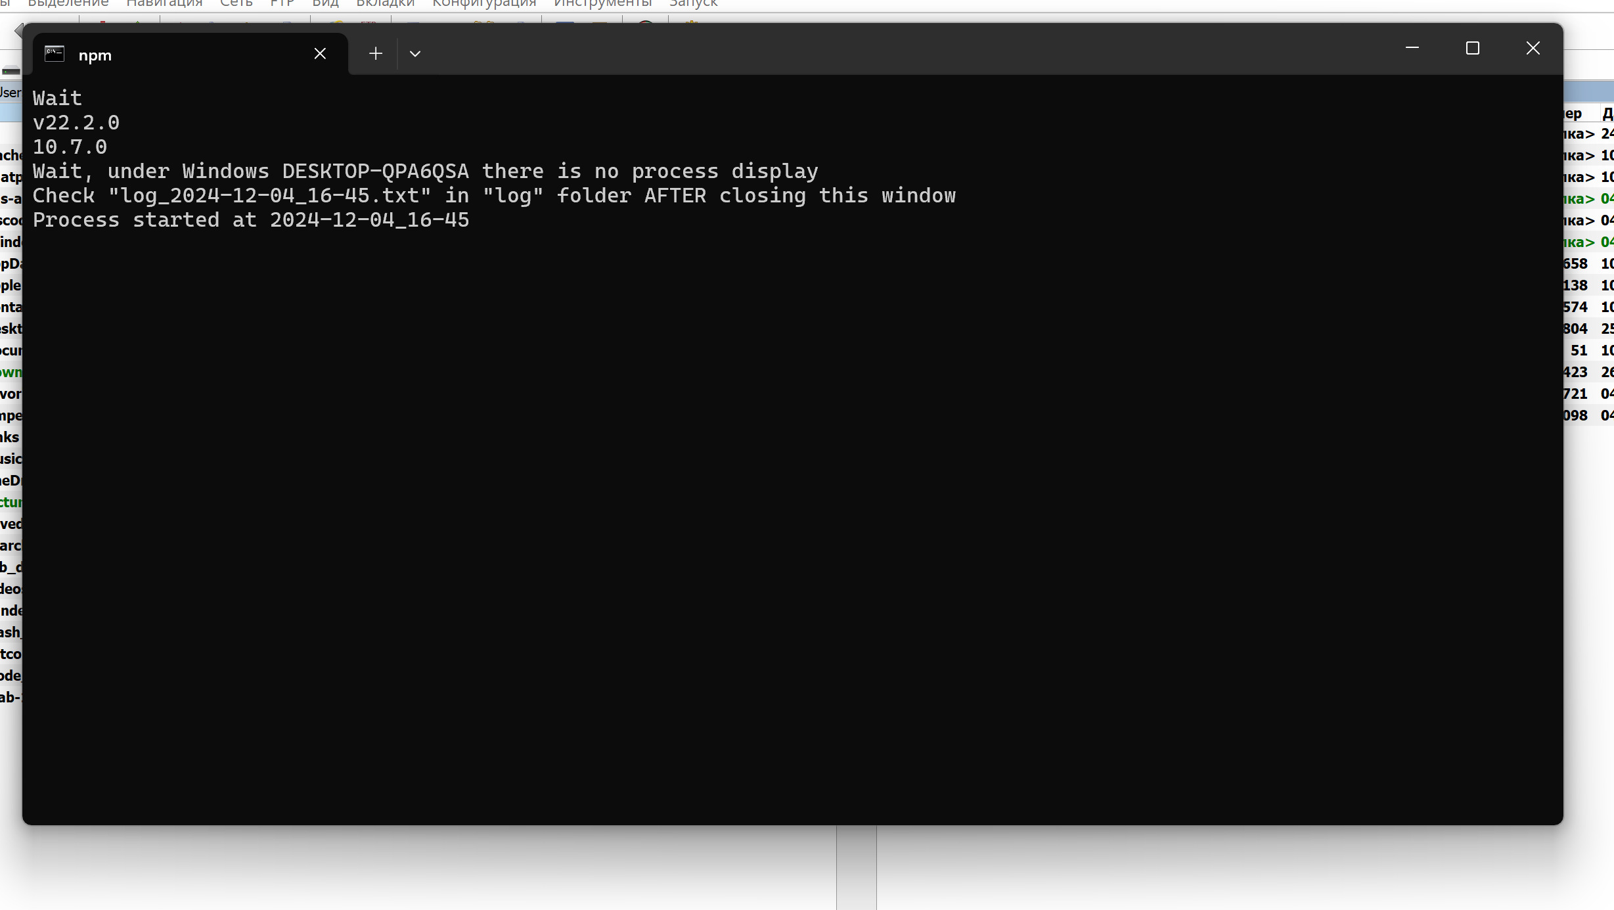Open Навигация menu
The height and width of the screenshot is (910, 1614).
click(x=165, y=5)
